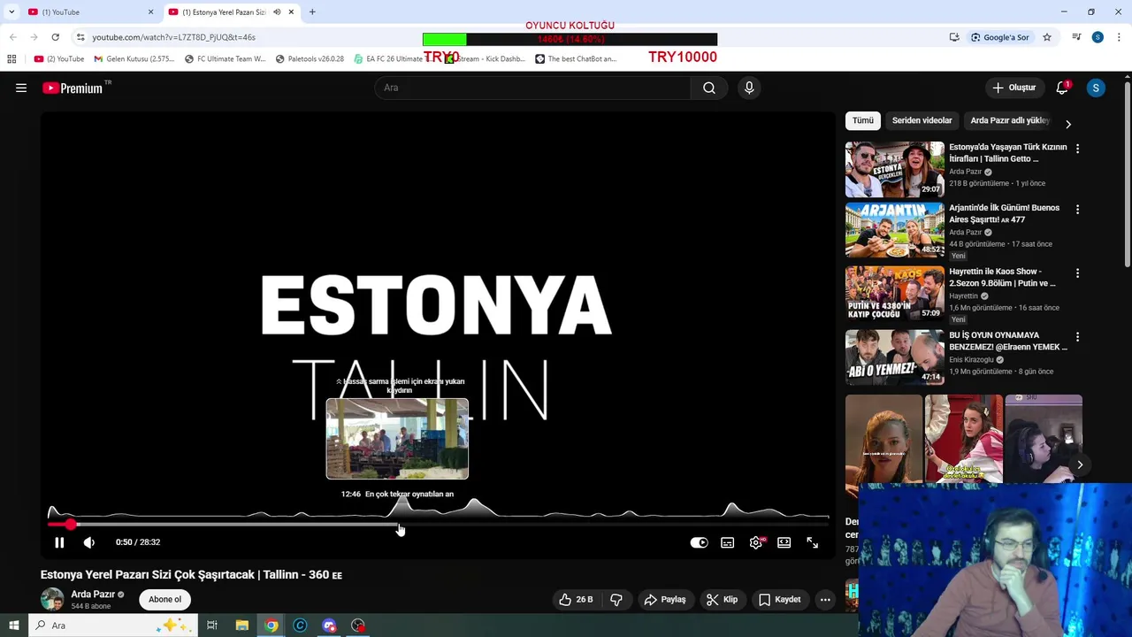
Task: Open The best ChatBot bookmark
Action: (x=576, y=59)
